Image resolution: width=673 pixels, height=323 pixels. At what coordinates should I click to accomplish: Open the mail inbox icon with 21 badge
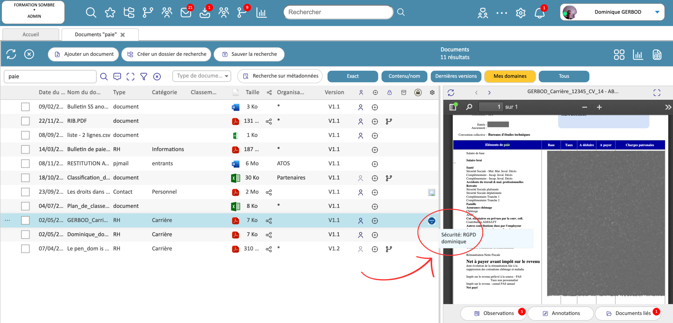click(x=186, y=12)
